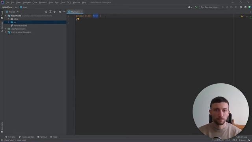
Task: Expand the src folder
Action: click(9, 22)
